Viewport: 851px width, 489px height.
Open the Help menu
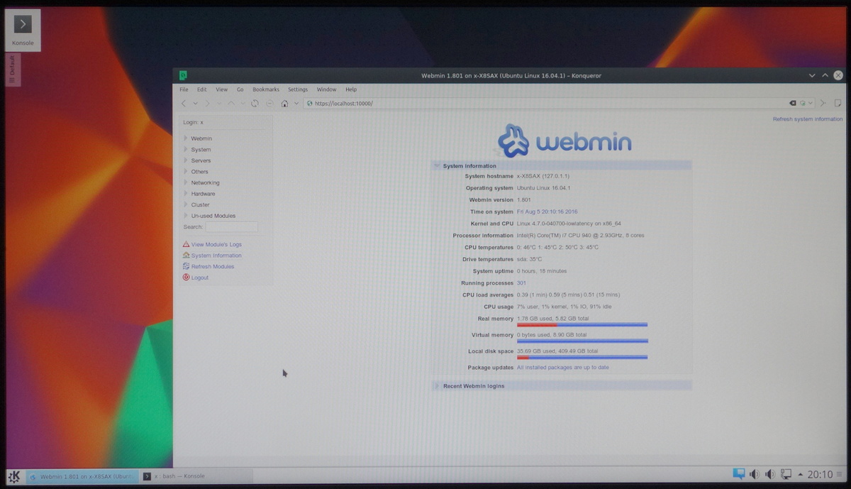pyautogui.click(x=351, y=89)
